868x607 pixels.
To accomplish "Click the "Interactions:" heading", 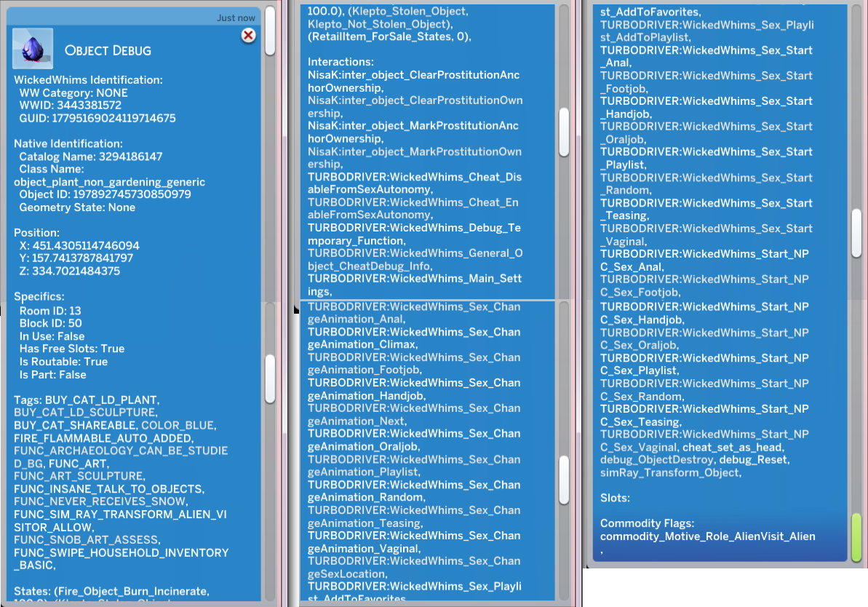I will (x=341, y=62).
